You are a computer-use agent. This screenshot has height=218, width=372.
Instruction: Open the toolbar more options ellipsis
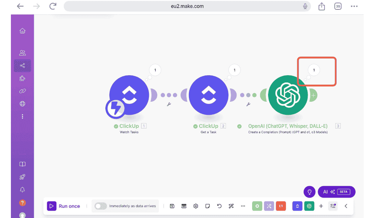coord(243,206)
